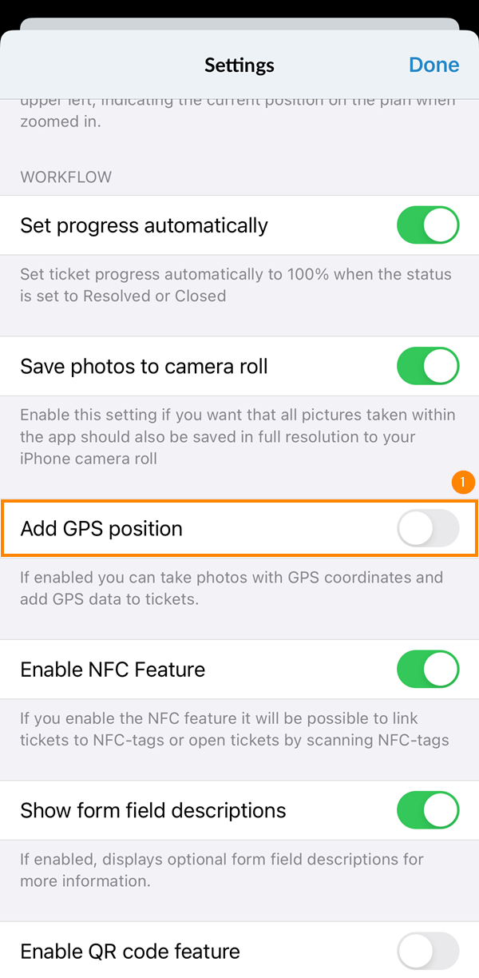
Task: Switch on the Enable QR code feature toggle
Action: [428, 951]
